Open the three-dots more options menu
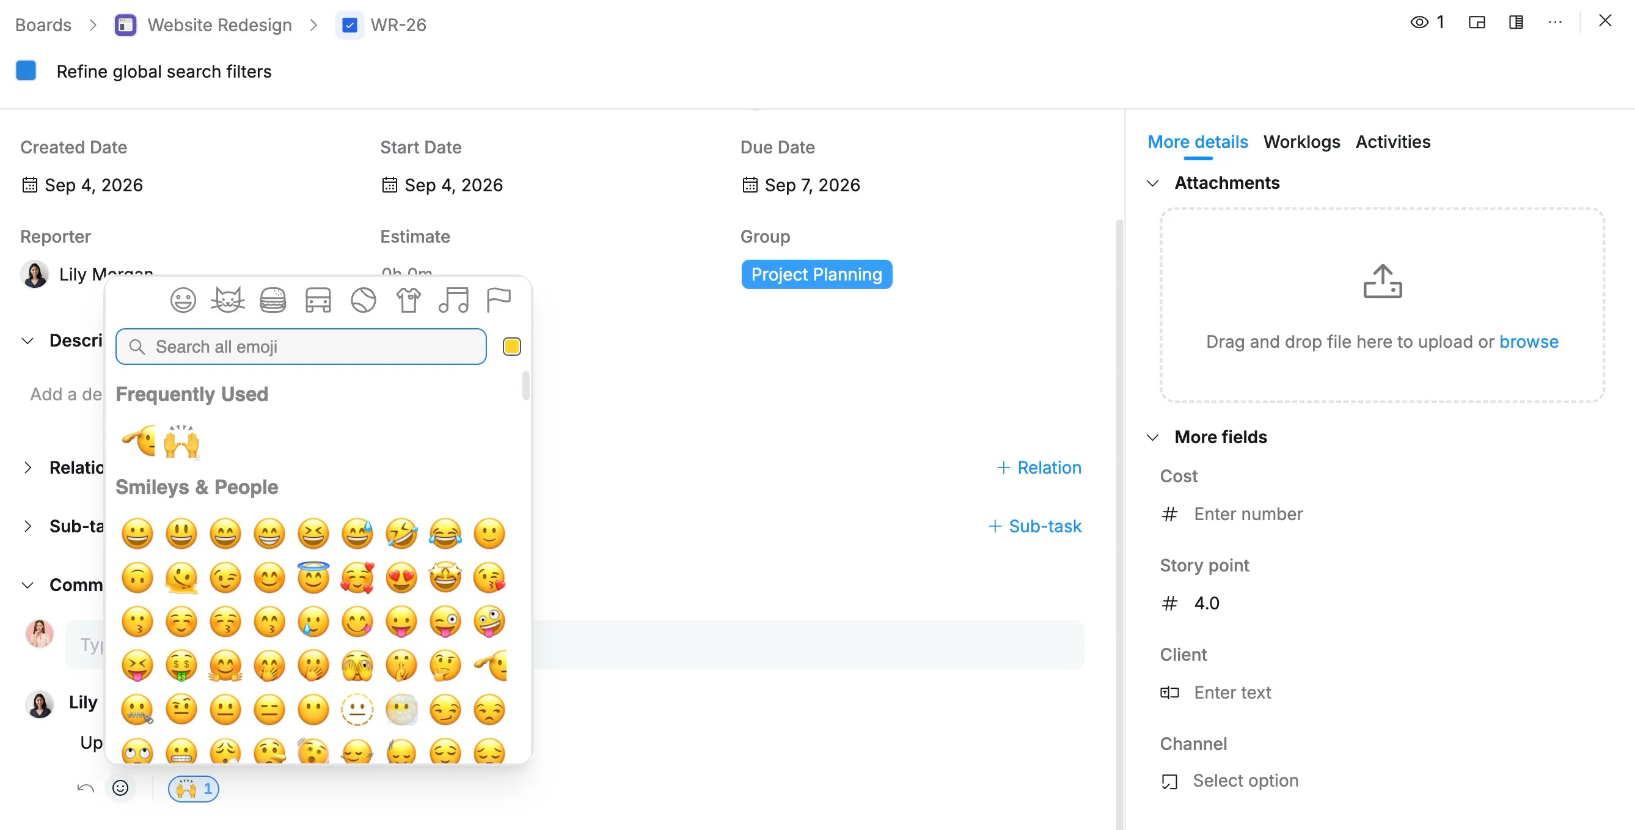 coord(1554,22)
